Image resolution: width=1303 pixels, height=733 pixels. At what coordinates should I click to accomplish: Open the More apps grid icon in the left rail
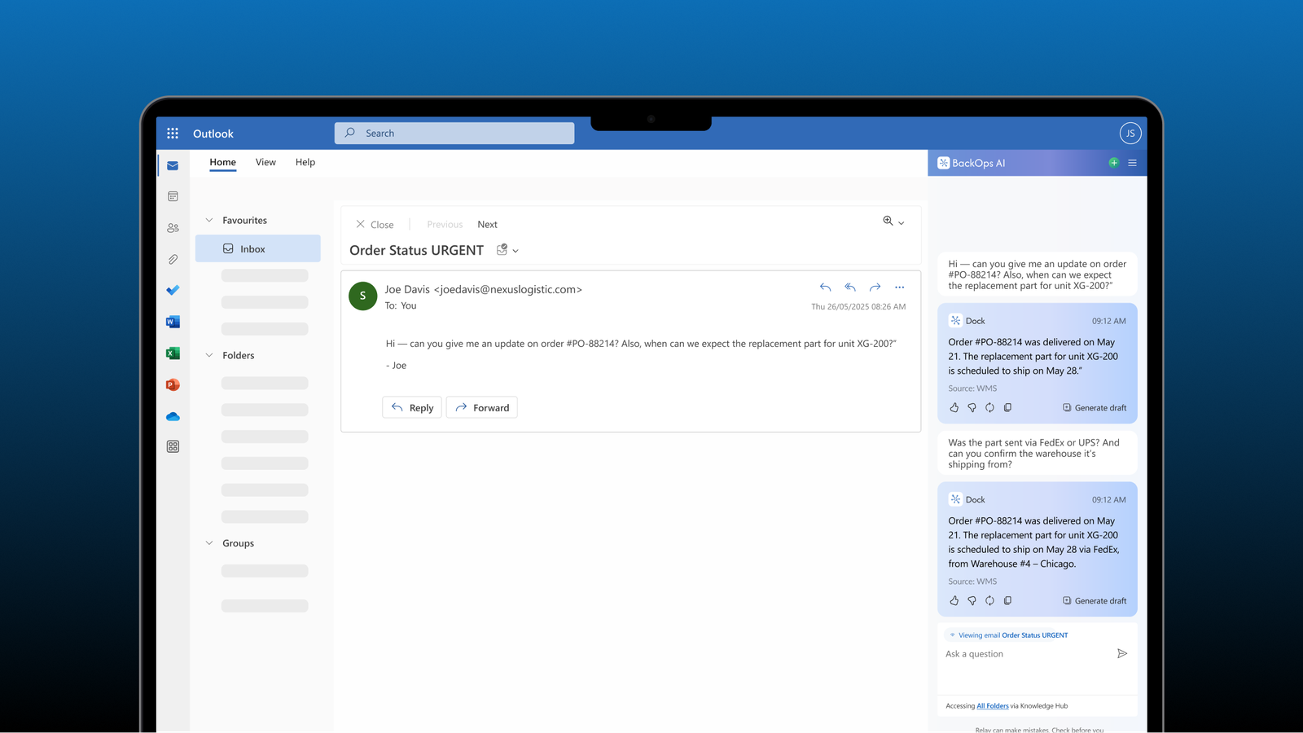point(173,446)
